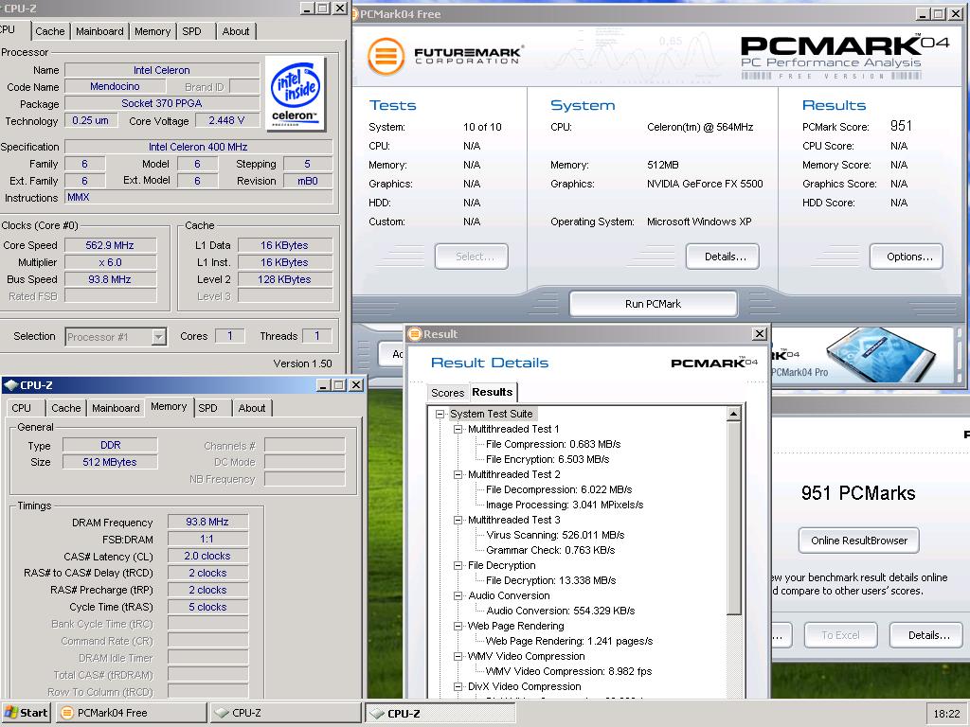Click the PCMark Score 951 value

[902, 126]
